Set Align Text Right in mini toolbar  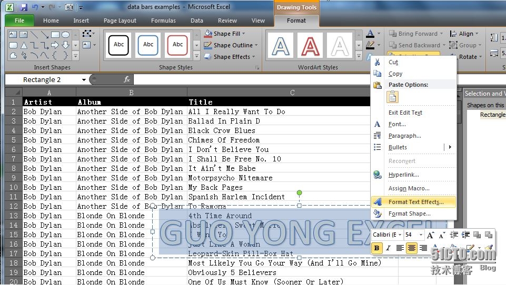pos(423,248)
